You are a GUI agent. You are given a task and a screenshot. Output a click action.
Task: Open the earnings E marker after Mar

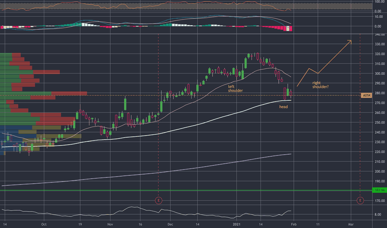pos(360,200)
